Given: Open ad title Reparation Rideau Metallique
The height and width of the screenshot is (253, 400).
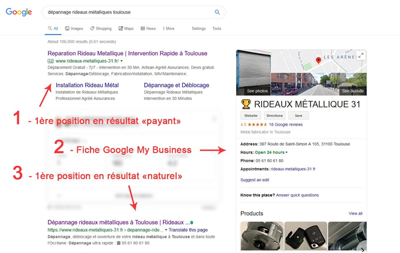Looking at the screenshot, I should click(127, 53).
